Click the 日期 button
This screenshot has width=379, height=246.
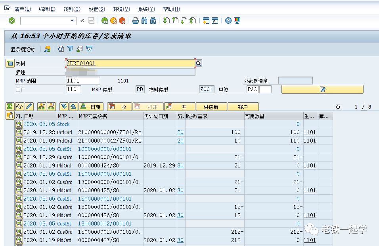click(91, 107)
